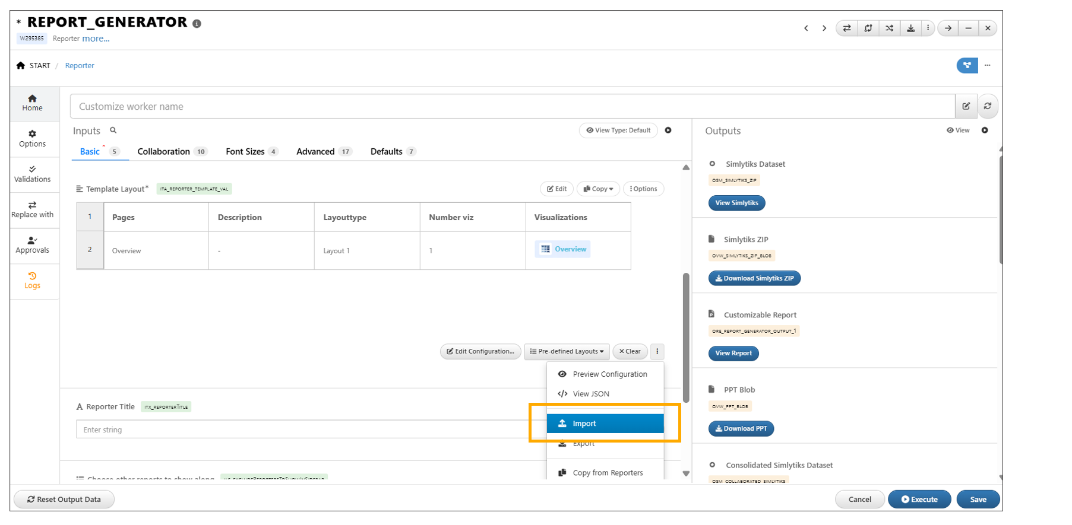
Task: Click the blue filter icon near the breadcrumb
Action: (x=967, y=65)
